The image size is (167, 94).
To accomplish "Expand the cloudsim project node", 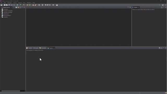I will [x=1, y=9].
